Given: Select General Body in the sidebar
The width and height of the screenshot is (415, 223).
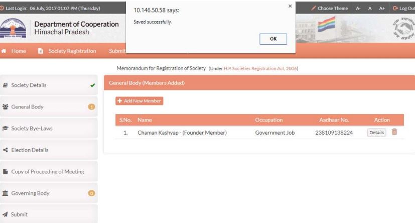Looking at the screenshot, I should [49, 107].
